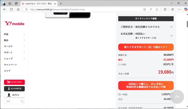Open the ご契約区分 dropdown
Viewport: 188px width, 109px height.
tap(146, 27)
